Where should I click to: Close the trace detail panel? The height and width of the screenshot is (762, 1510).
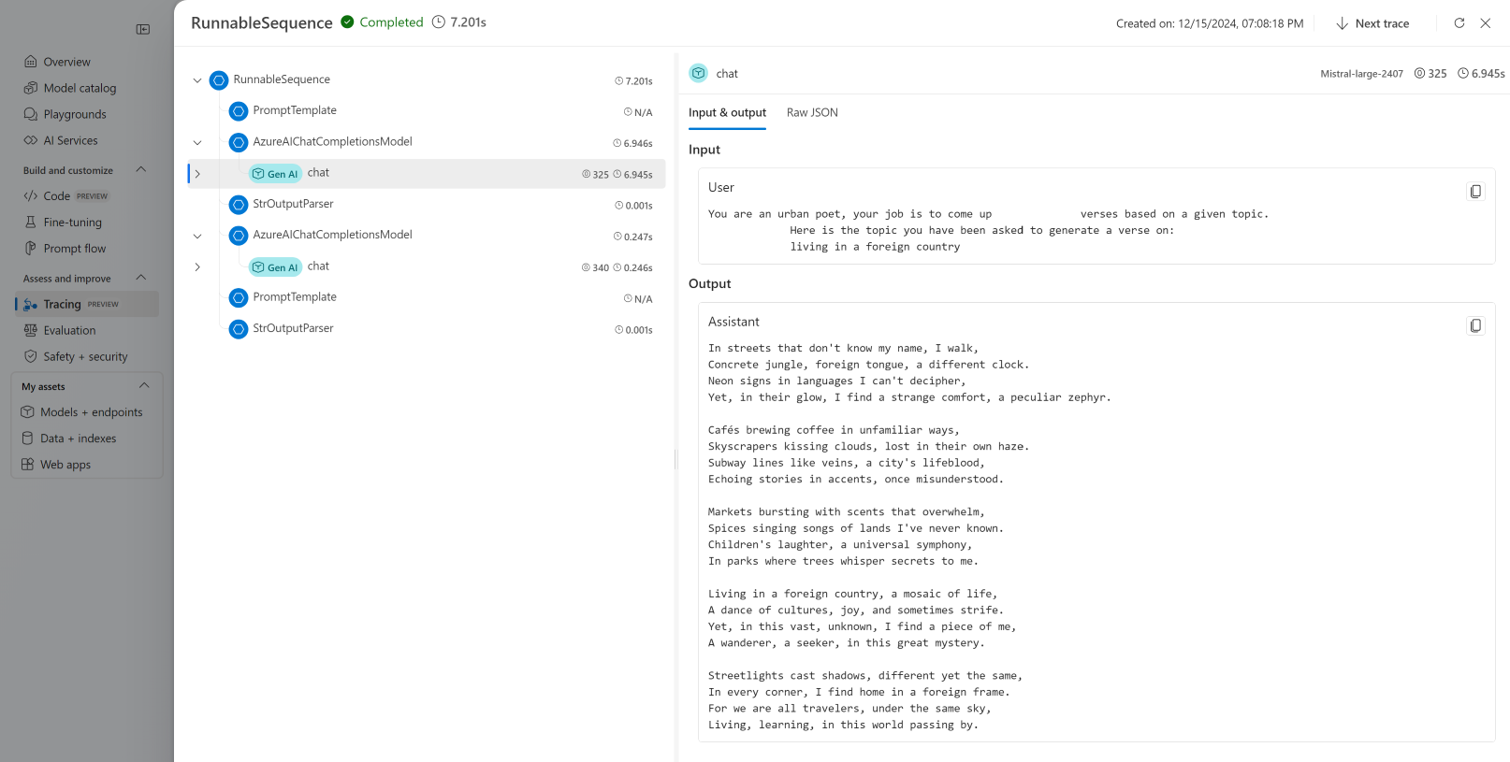(x=1486, y=23)
